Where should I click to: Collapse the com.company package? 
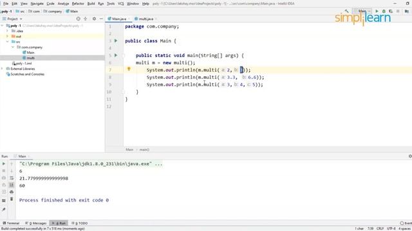(13, 47)
